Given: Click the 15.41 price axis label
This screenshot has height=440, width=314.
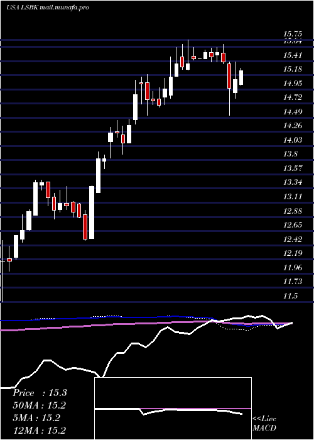Looking at the screenshot, I should click(x=293, y=55).
